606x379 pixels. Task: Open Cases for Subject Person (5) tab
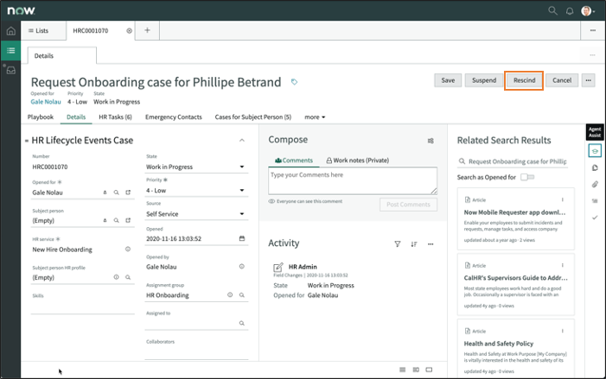click(x=253, y=117)
